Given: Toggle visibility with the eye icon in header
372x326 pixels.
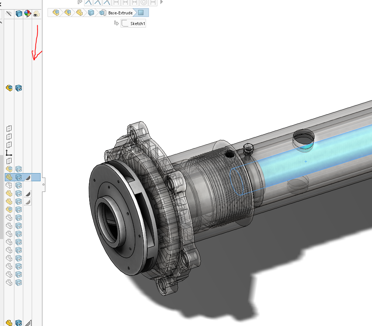Looking at the screenshot, I should click(x=36, y=14).
